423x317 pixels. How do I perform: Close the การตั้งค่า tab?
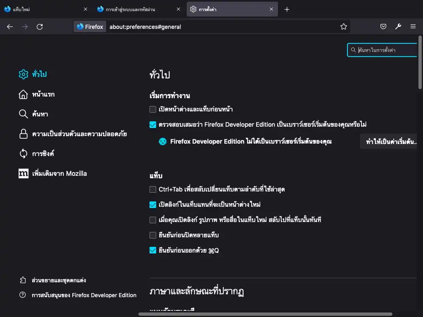pyautogui.click(x=271, y=9)
